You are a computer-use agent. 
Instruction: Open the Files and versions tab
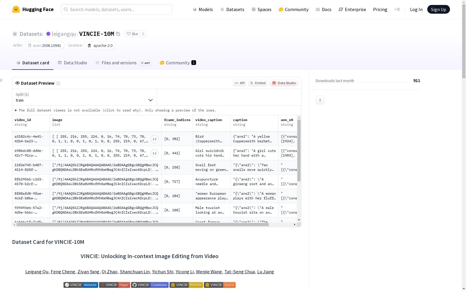pos(123,63)
